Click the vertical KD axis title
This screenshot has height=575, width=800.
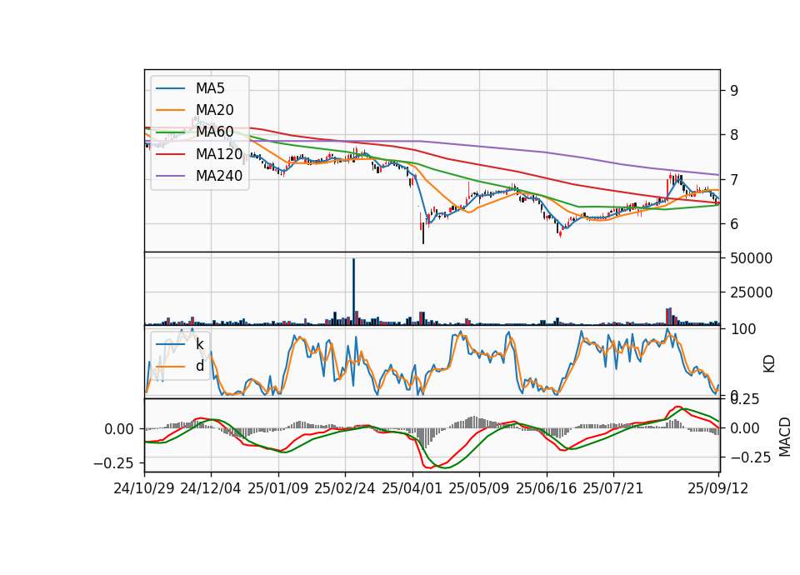click(x=769, y=363)
